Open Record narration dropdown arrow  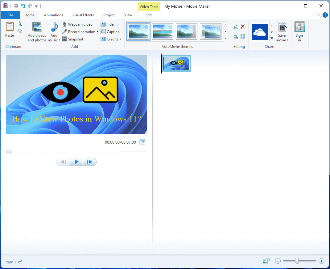coord(97,32)
